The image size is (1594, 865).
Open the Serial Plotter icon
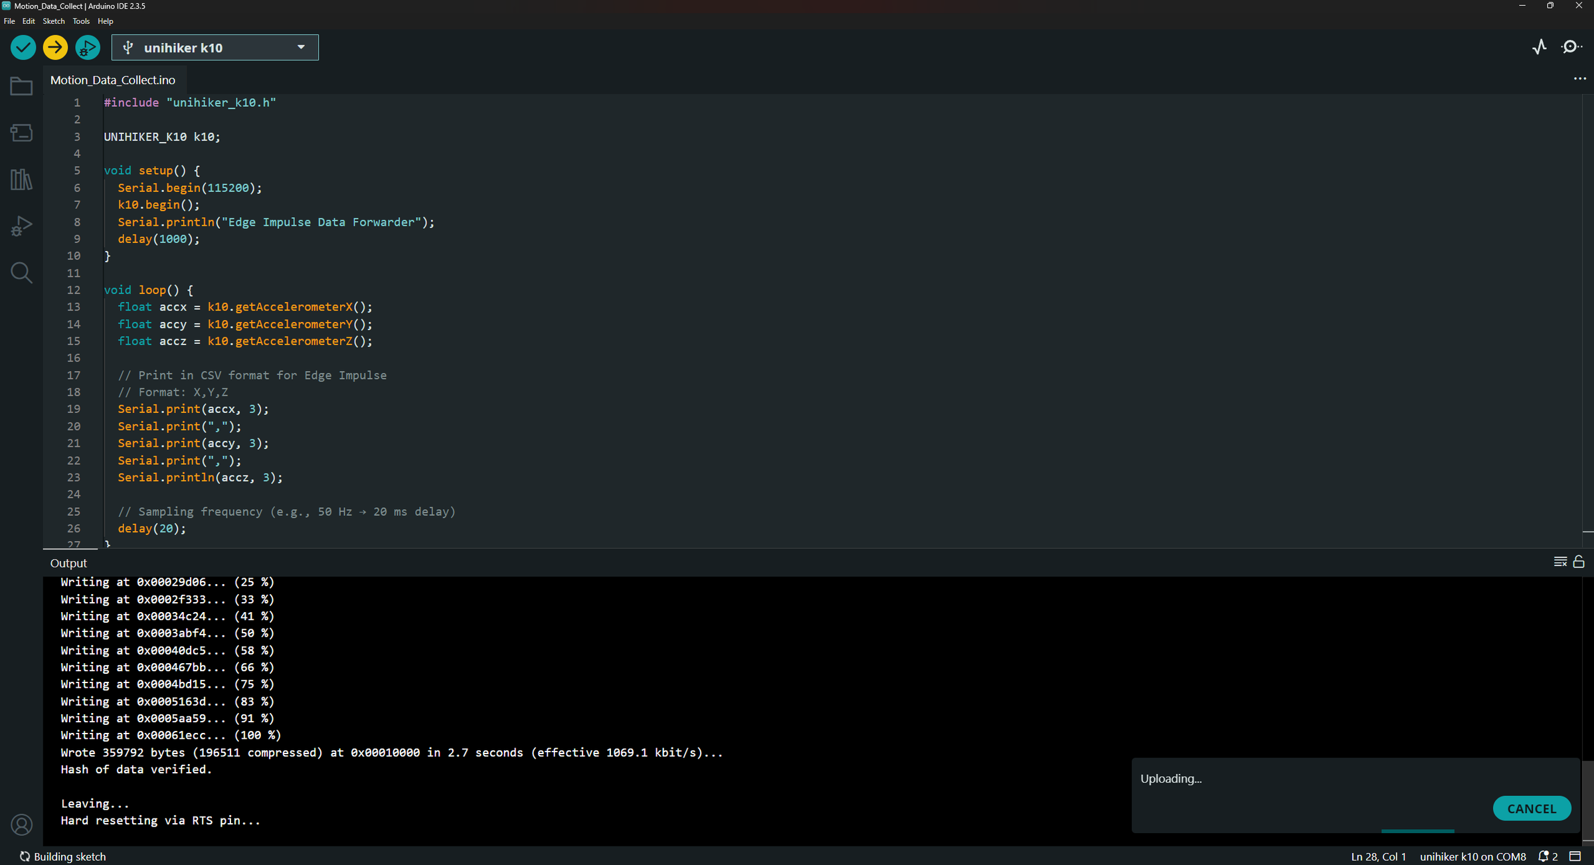[1540, 47]
